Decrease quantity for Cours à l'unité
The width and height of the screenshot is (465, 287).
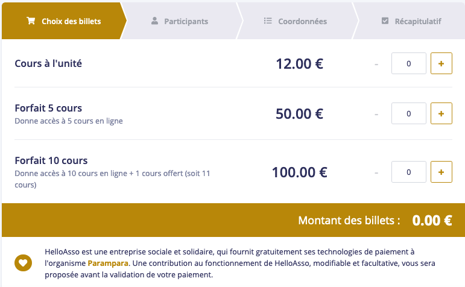click(x=376, y=63)
